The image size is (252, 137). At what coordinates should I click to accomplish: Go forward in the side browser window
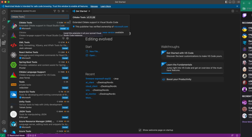pos(249,3)
